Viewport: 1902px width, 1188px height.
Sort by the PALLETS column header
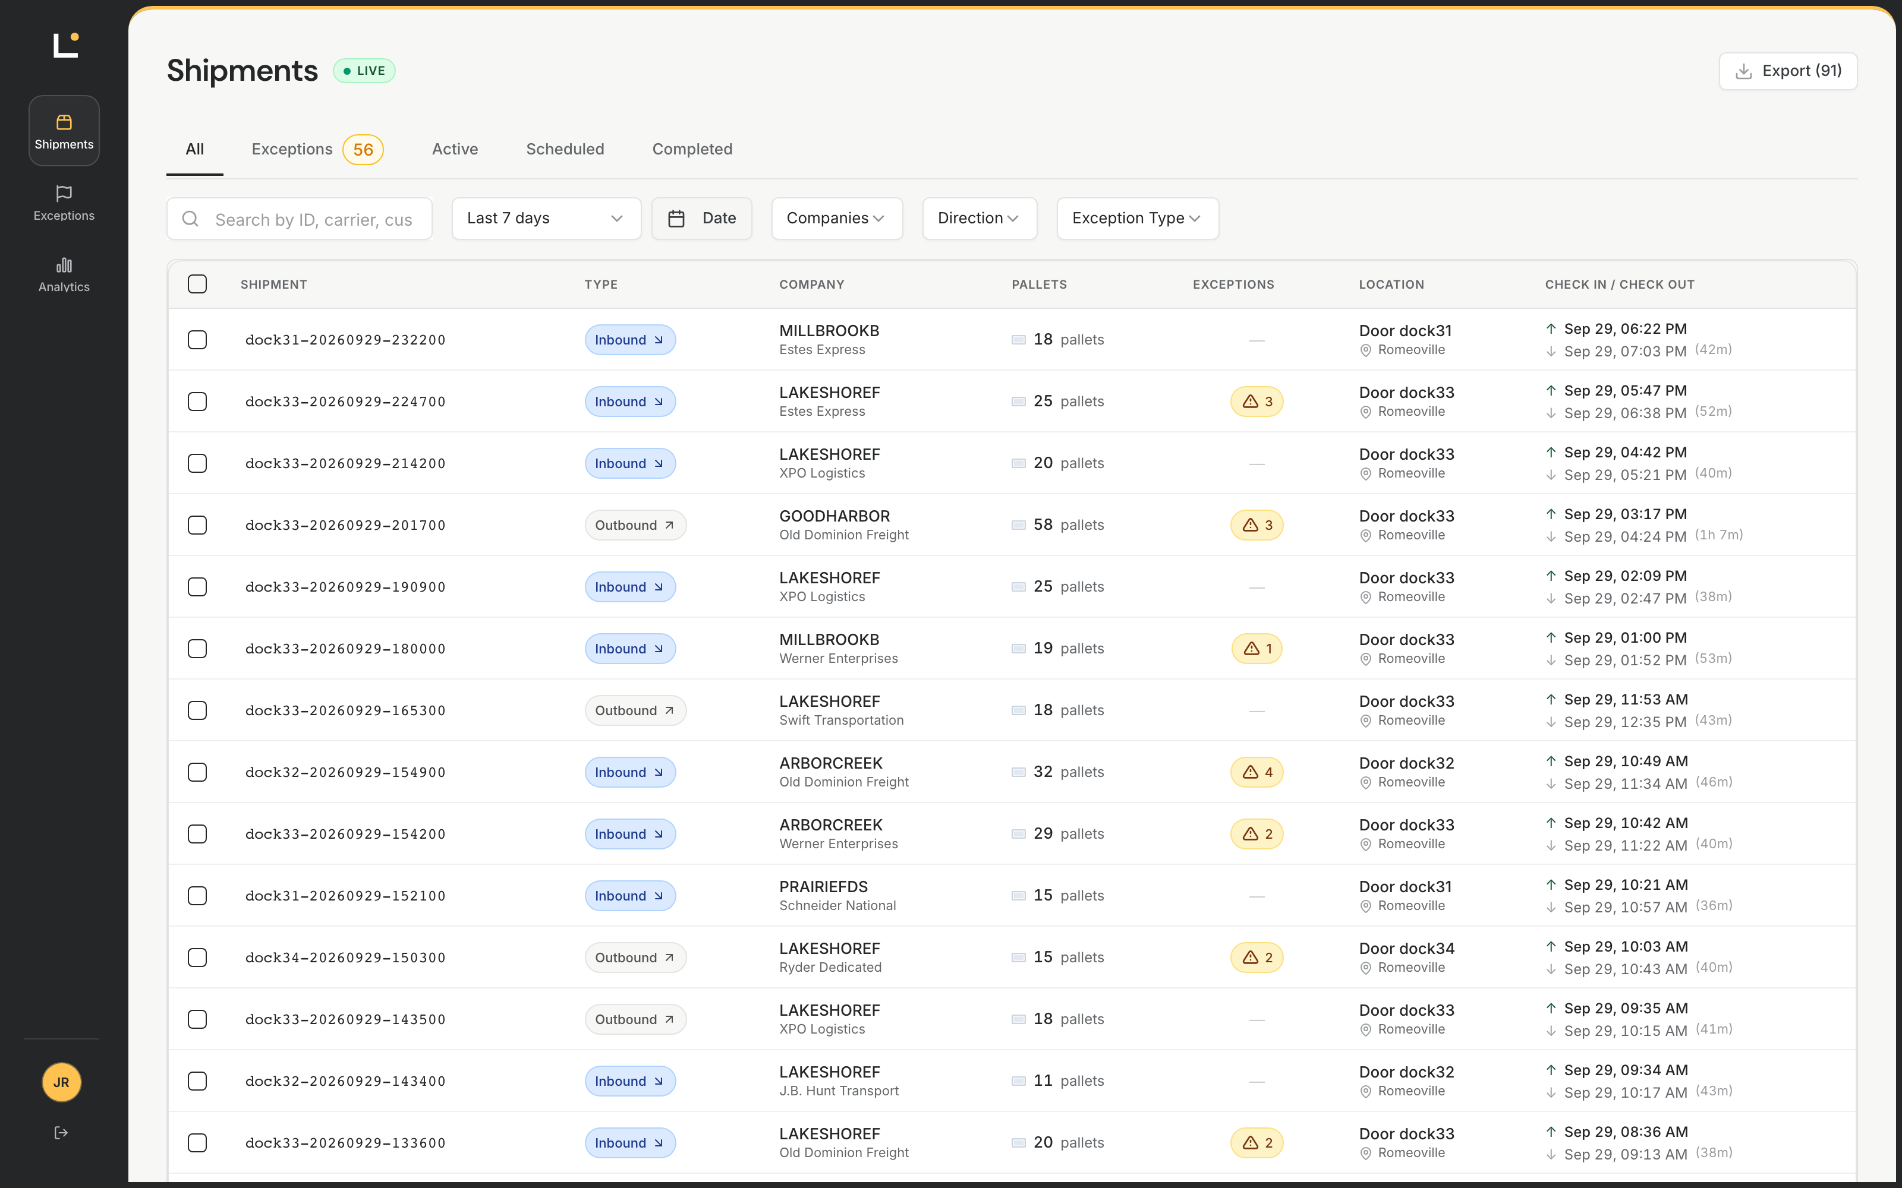pyautogui.click(x=1039, y=285)
